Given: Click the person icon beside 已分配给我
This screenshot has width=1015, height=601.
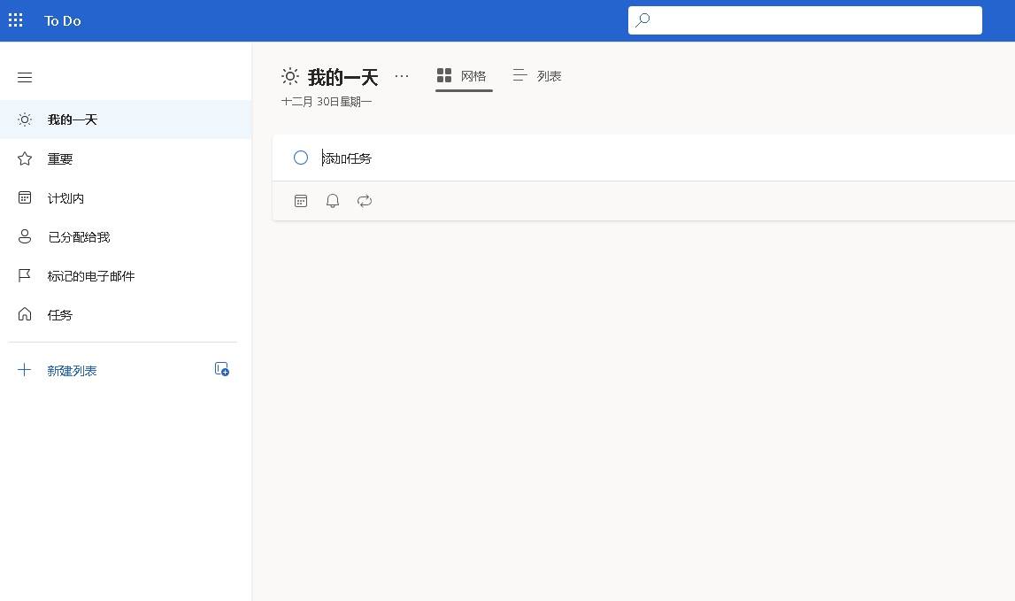Looking at the screenshot, I should pyautogui.click(x=25, y=236).
